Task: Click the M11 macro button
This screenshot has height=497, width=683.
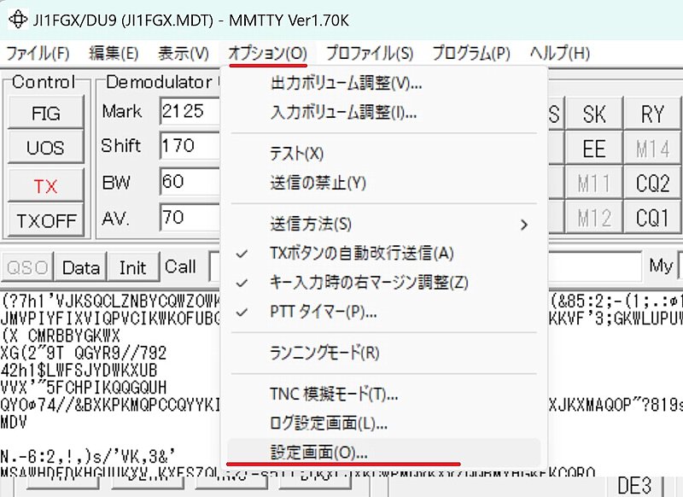Action: [594, 183]
